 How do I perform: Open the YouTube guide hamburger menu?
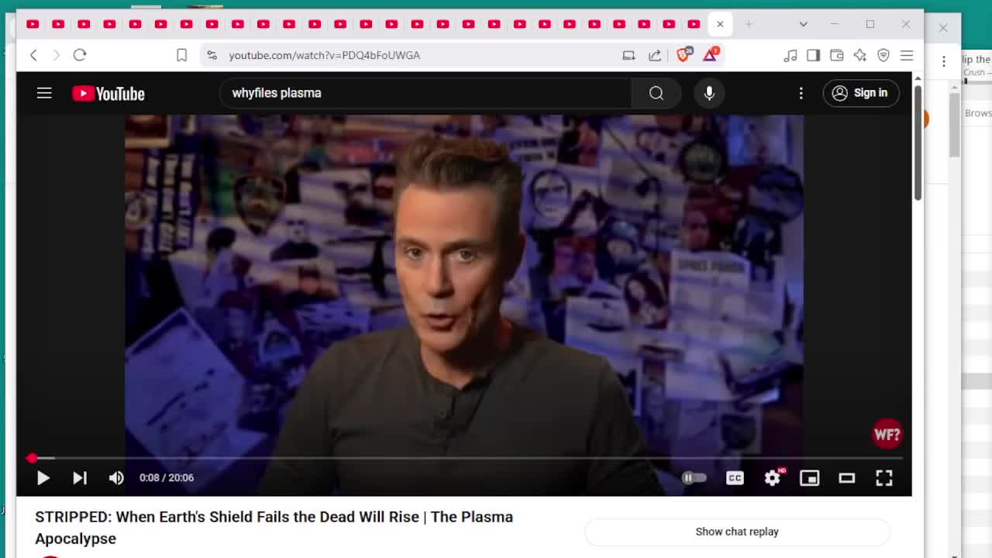[44, 93]
